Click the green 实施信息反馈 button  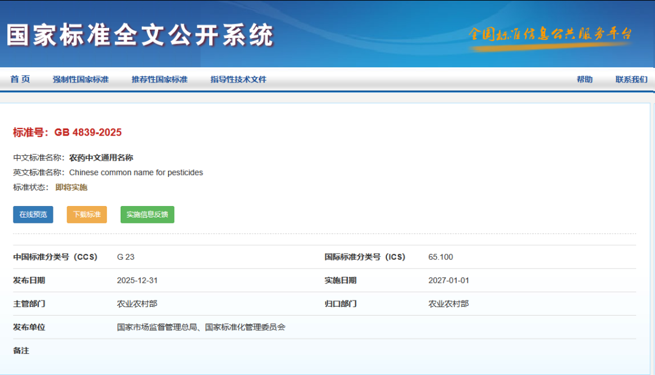(147, 214)
